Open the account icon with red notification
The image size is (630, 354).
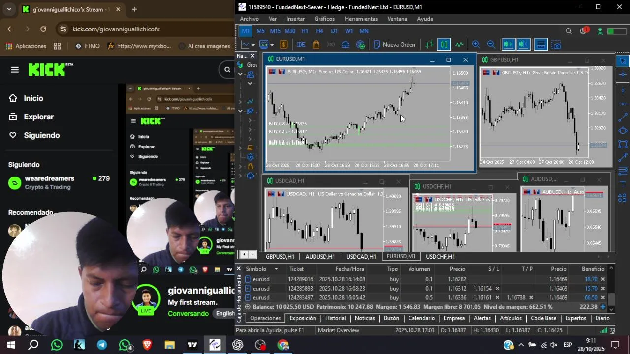click(x=584, y=31)
